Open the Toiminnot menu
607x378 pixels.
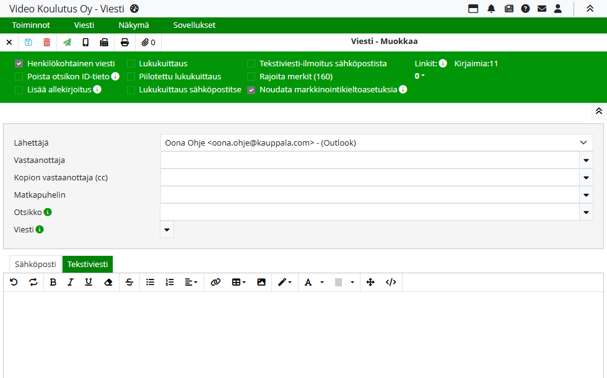[31, 25]
